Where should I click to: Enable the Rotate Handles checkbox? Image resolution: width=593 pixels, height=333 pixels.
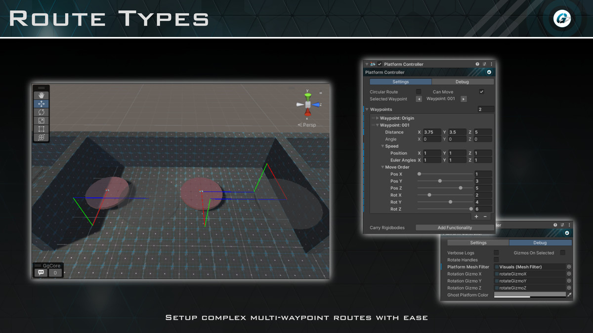click(496, 260)
